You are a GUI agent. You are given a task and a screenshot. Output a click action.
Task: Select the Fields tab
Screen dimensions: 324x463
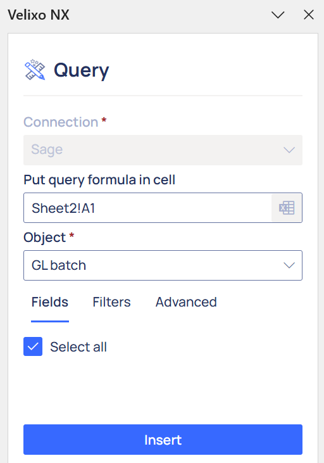(x=50, y=302)
